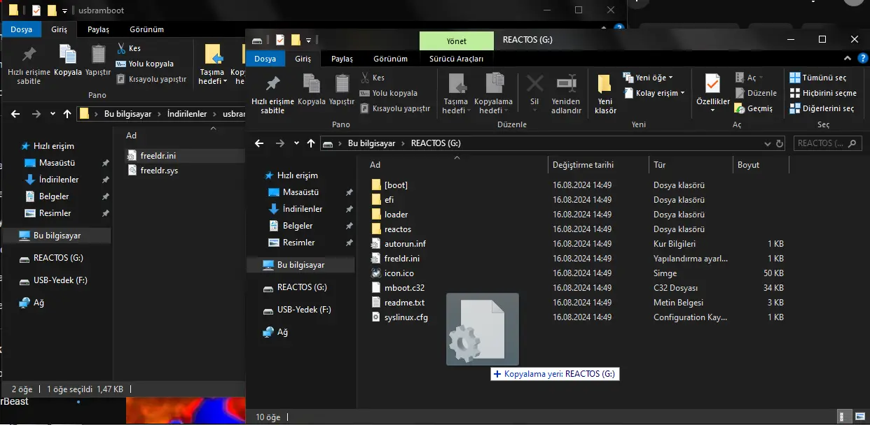Open the Kolay erişim dropdown
Screen dimensions: 870x425
(x=653, y=93)
